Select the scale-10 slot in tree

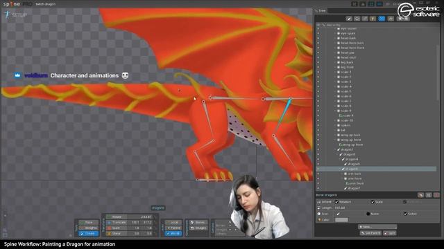tap(347, 120)
